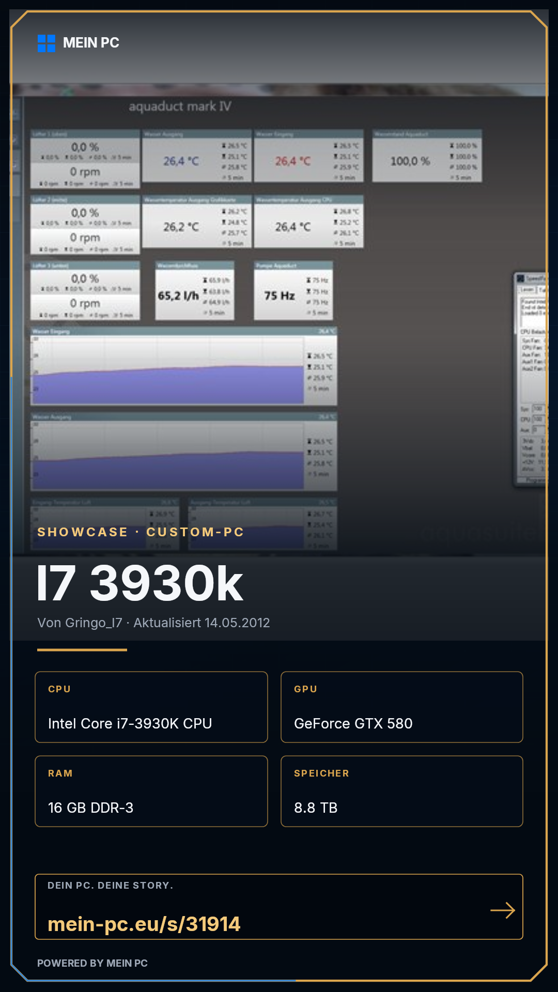
Task: Click the '65,2 l/h' flow value tile
Action: (195, 291)
